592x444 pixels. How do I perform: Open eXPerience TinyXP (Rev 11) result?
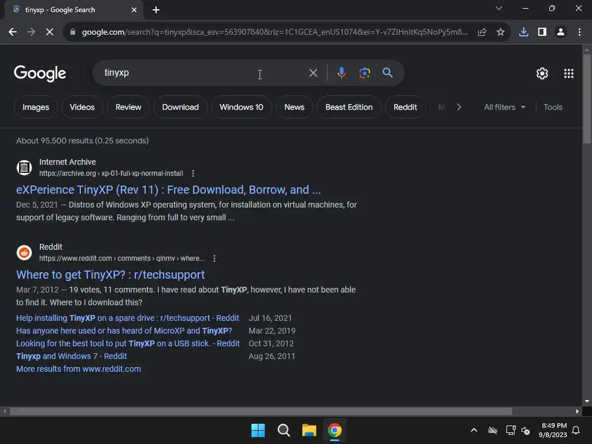168,190
